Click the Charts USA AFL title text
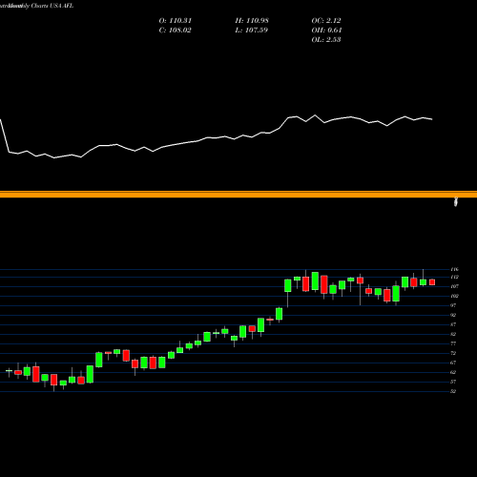 [x=52, y=6]
